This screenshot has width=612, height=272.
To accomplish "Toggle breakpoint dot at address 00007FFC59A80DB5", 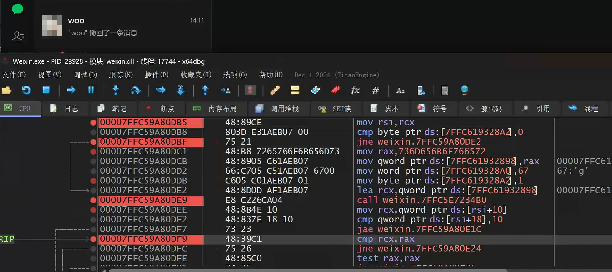I will 93,123.
